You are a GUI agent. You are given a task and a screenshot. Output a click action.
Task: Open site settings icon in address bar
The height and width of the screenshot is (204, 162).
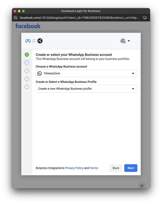tap(16, 17)
